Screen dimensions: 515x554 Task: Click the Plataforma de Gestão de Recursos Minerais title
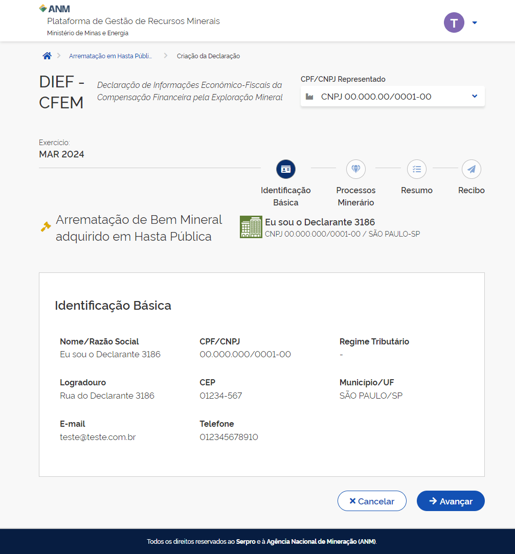133,21
